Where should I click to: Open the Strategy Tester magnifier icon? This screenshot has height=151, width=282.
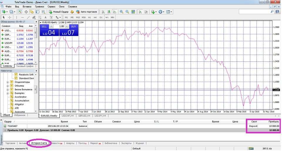43,12
